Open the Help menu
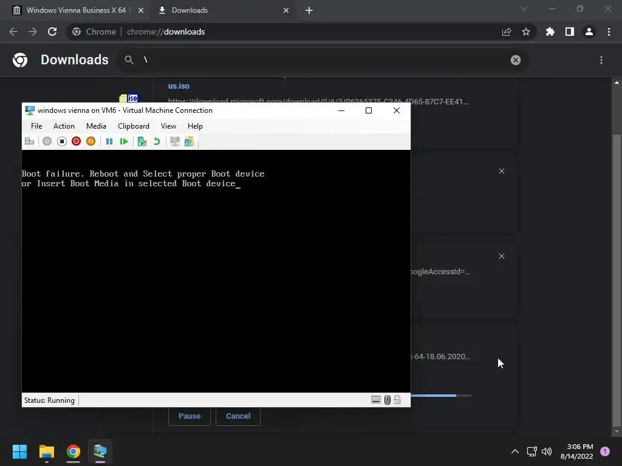The height and width of the screenshot is (466, 622). (195, 126)
